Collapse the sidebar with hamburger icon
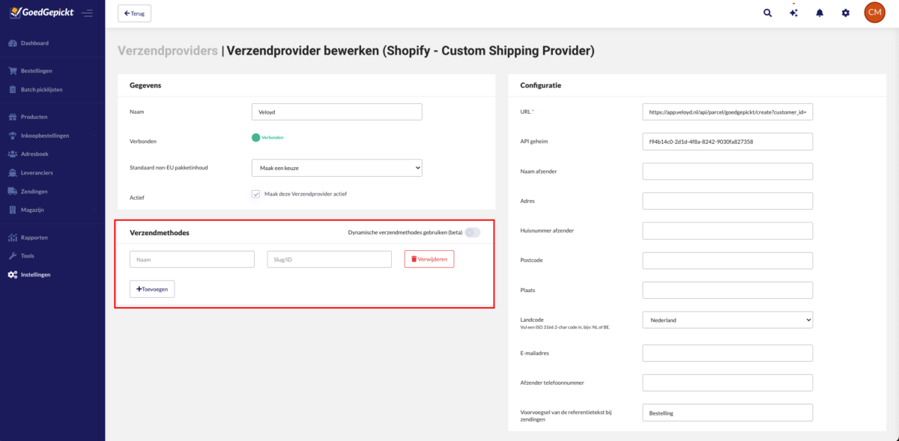 click(87, 13)
